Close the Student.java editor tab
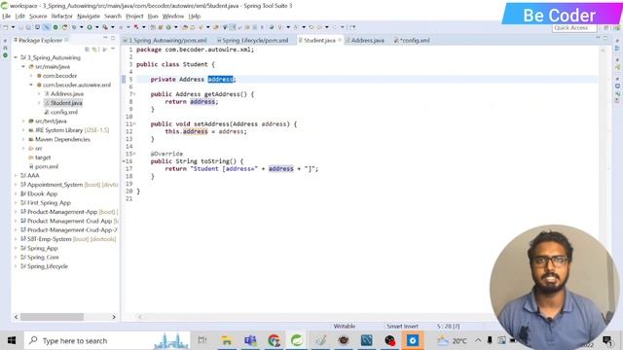The image size is (623, 350). coord(340,40)
